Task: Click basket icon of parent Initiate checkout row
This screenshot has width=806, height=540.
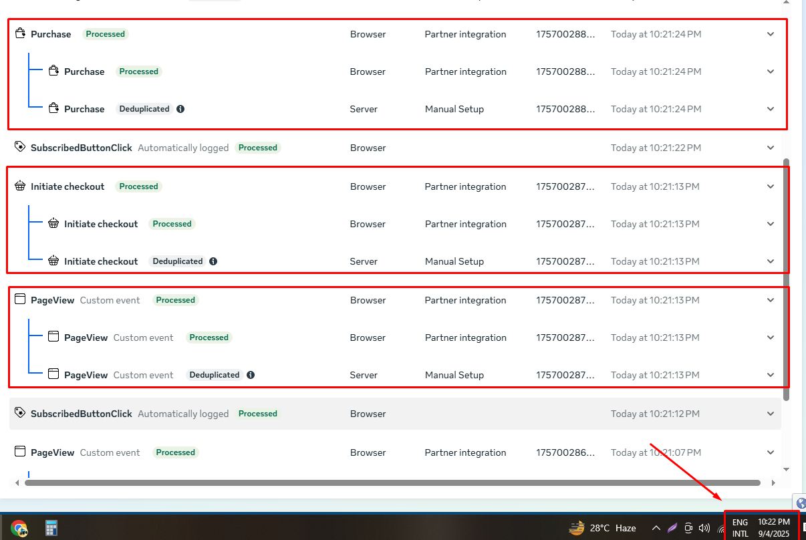Action: [20, 186]
